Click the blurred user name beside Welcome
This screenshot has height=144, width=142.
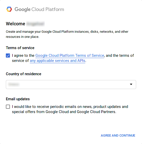click(35, 24)
